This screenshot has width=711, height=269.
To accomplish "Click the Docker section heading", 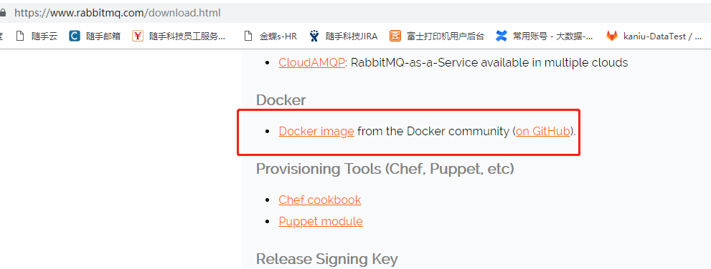I will (x=281, y=100).
